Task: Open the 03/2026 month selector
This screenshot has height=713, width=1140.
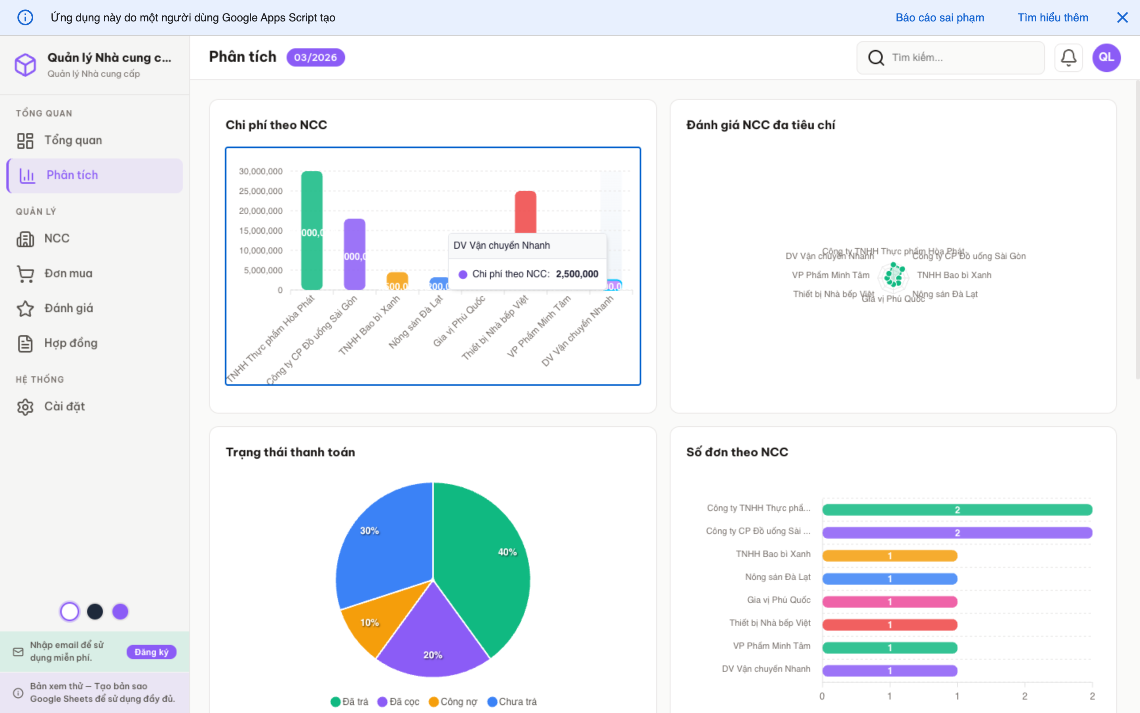Action: (315, 57)
